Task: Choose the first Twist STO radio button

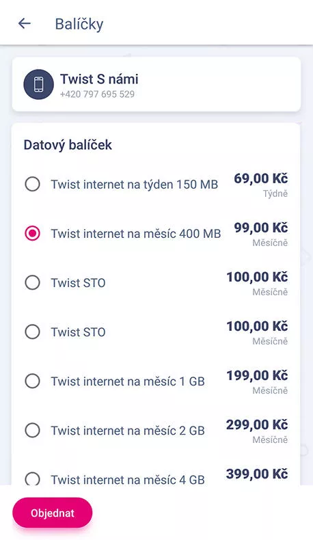Action: tap(32, 282)
